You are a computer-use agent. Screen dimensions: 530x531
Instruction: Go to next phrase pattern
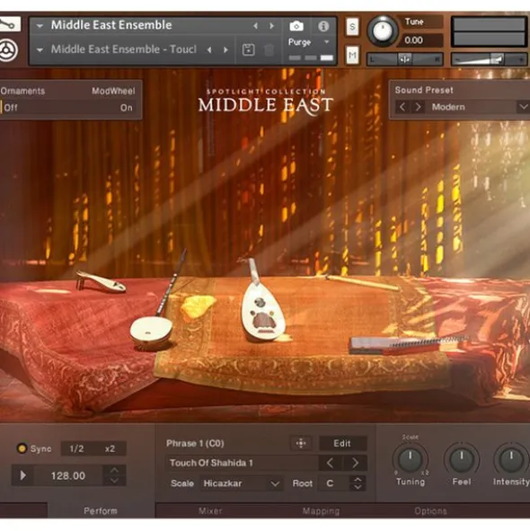(x=355, y=463)
